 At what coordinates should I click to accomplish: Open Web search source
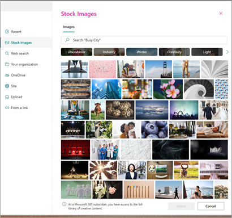(26, 53)
